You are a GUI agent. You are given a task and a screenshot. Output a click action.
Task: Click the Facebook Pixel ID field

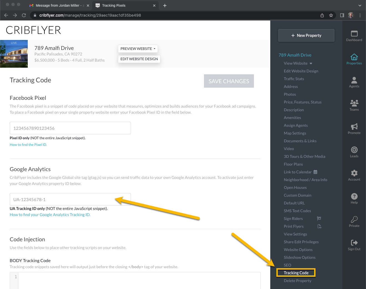70,128
